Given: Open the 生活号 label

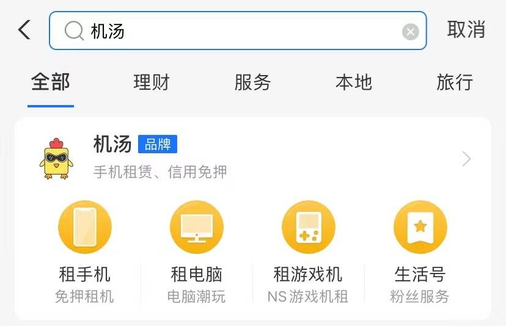Looking at the screenshot, I should click(420, 274).
